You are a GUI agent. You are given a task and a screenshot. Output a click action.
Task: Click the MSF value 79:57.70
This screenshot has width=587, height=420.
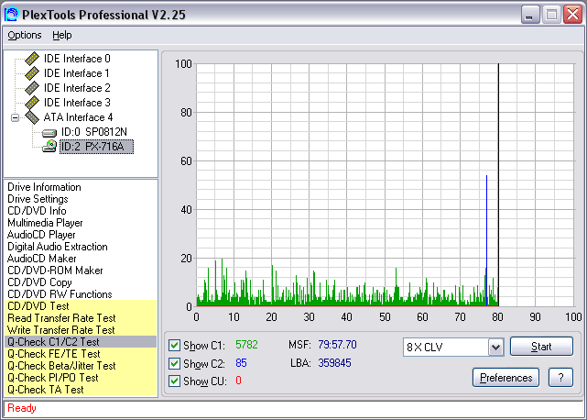tap(337, 345)
